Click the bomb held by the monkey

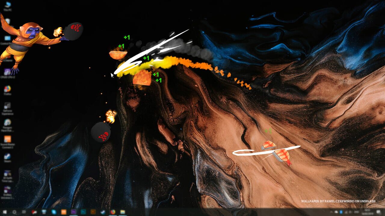73,31
